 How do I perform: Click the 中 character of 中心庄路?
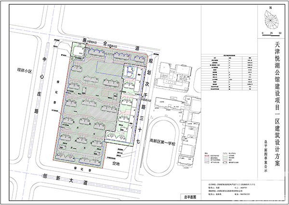tap(45, 60)
